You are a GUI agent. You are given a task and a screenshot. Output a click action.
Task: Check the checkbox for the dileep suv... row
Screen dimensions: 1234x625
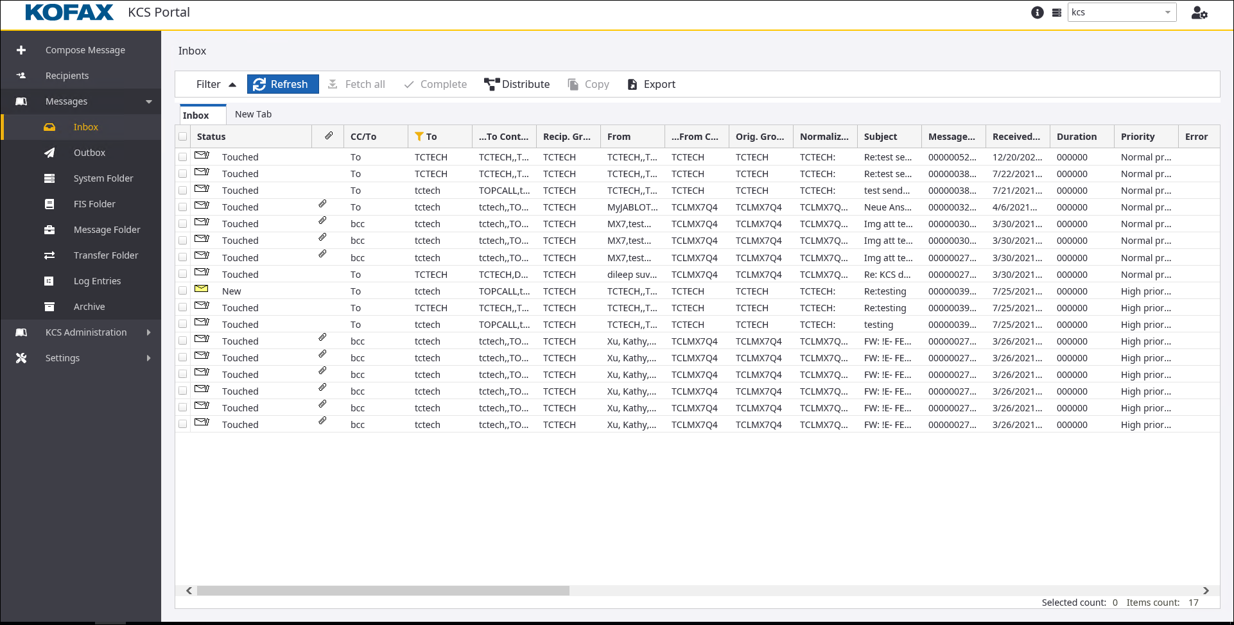pyautogui.click(x=183, y=275)
